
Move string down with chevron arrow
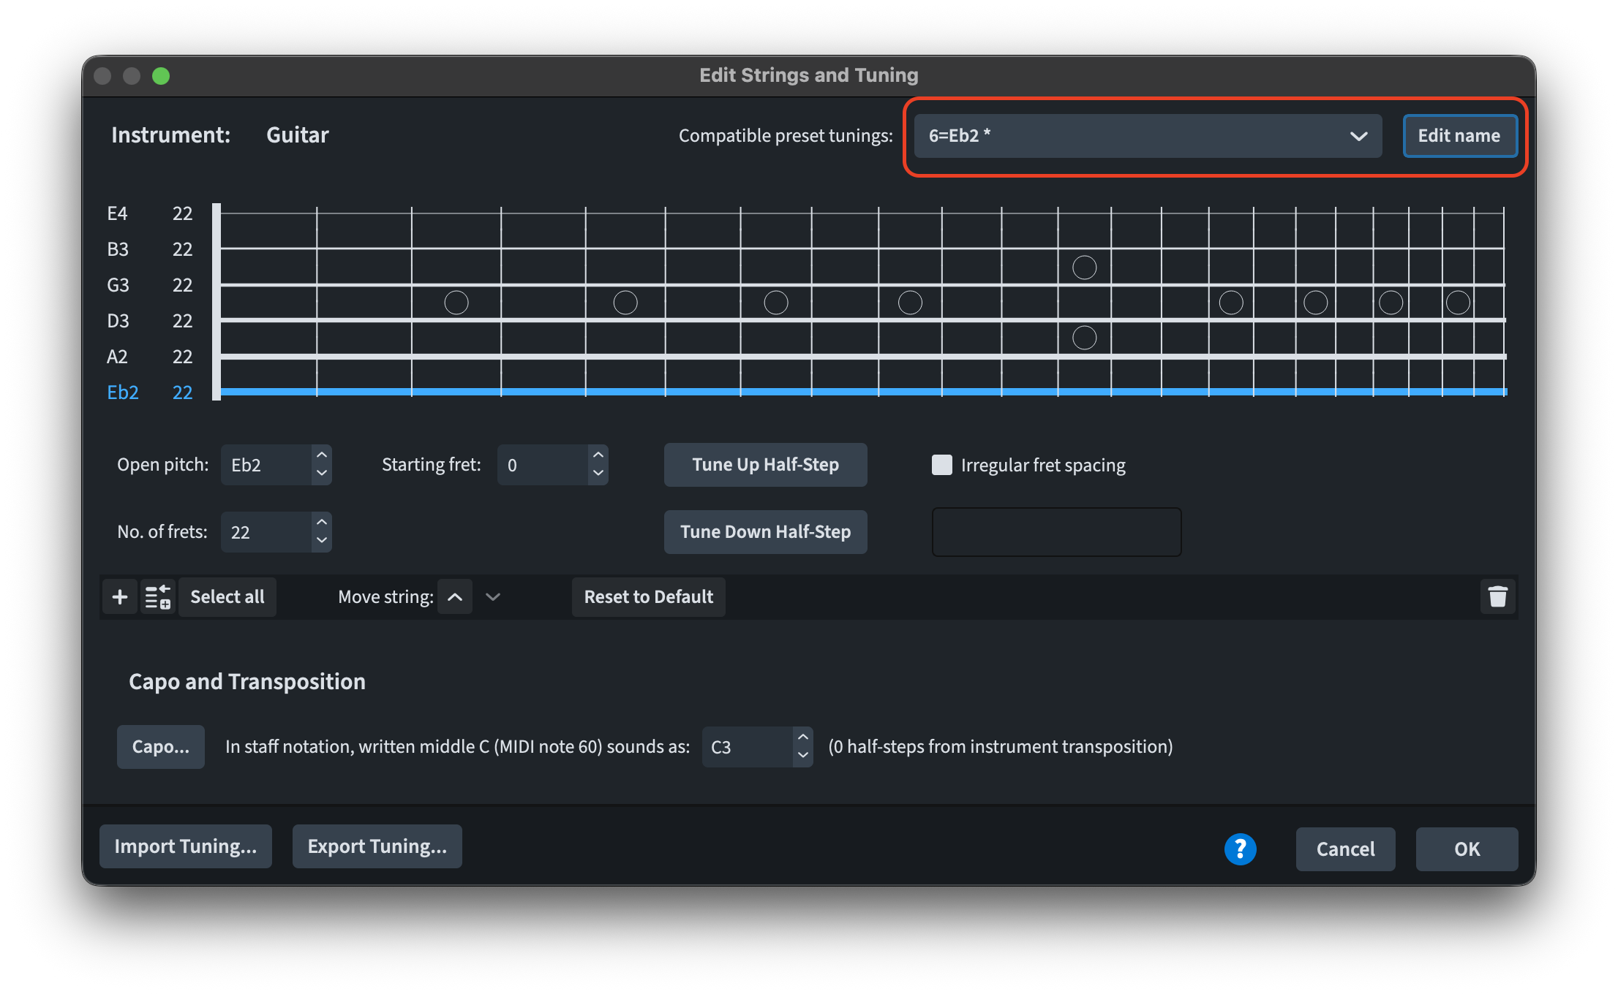pyautogui.click(x=493, y=597)
